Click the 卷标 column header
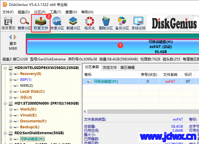Image resolution: width=199 pixels, height=144 pixels. click(110, 75)
